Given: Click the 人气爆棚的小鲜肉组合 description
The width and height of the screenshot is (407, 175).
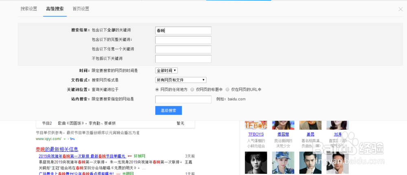Looking at the screenshot, I should 256,144.
